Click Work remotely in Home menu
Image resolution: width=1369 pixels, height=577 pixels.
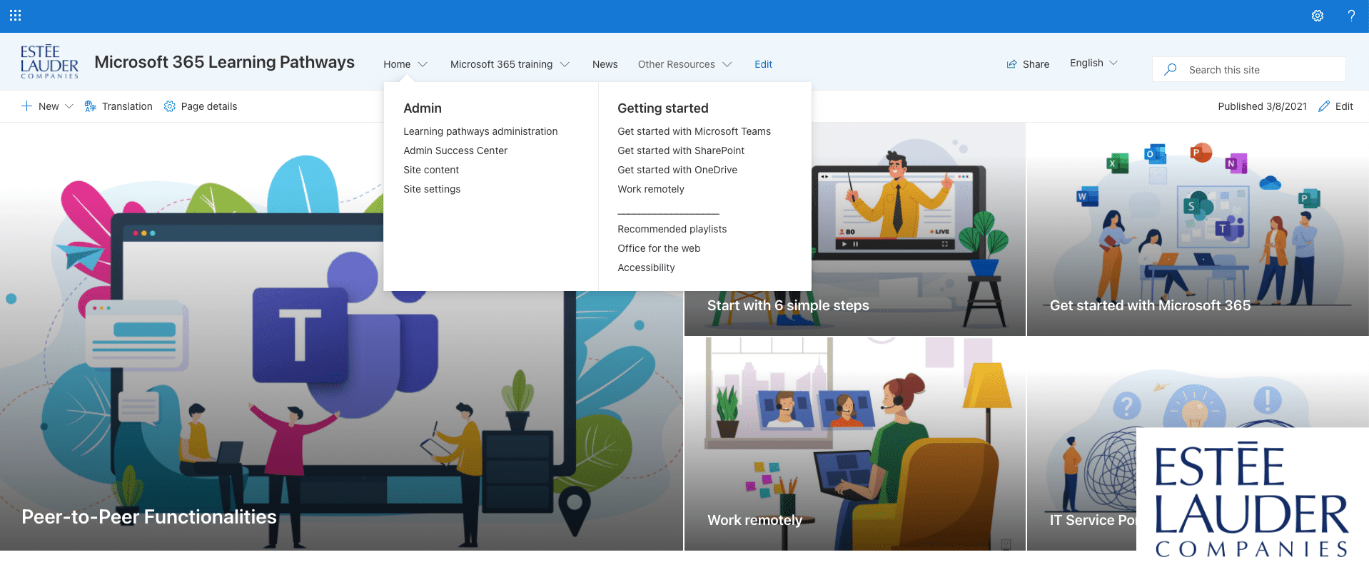click(651, 189)
